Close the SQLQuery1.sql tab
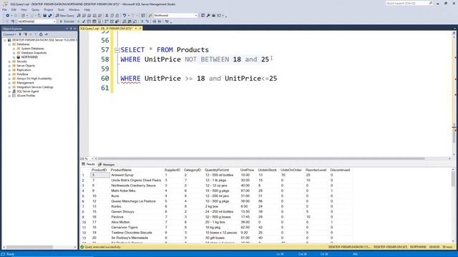Image resolution: width=458 pixels, height=257 pixels. [x=140, y=29]
